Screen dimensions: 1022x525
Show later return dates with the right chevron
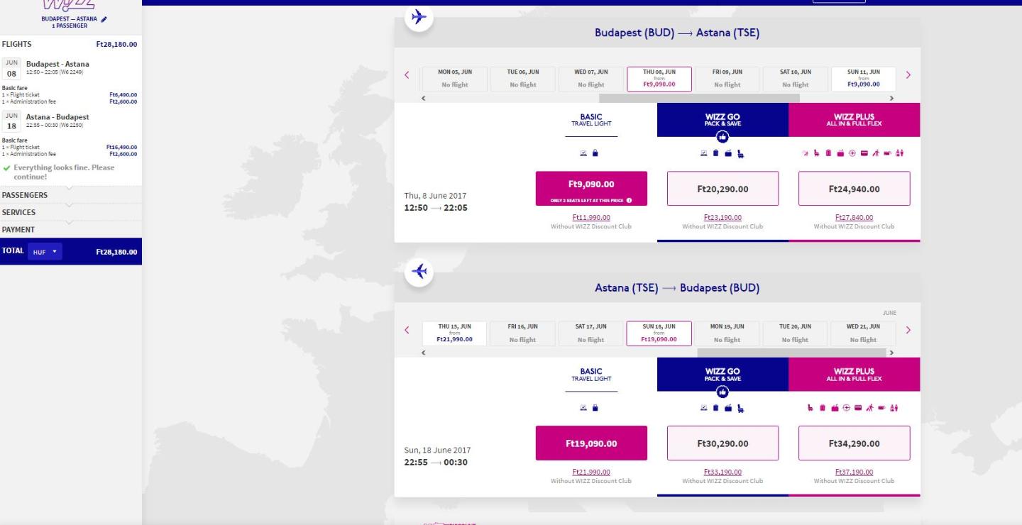click(908, 330)
